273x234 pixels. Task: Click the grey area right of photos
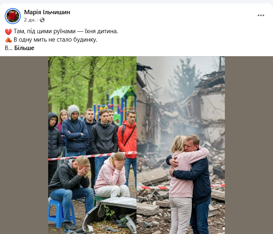[249, 145]
